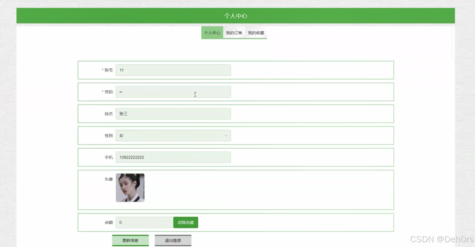Click the 性别 dropdown chevron arrow

(226, 135)
